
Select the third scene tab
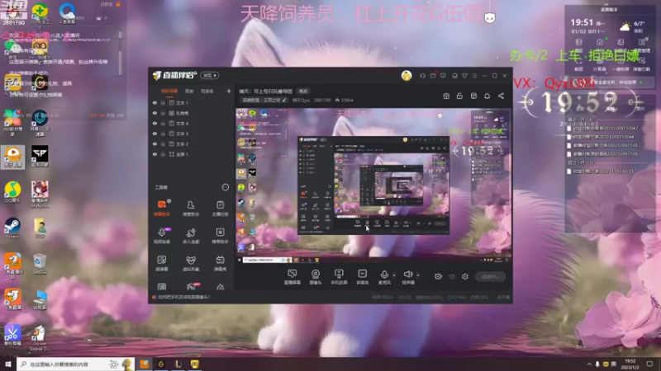(207, 91)
